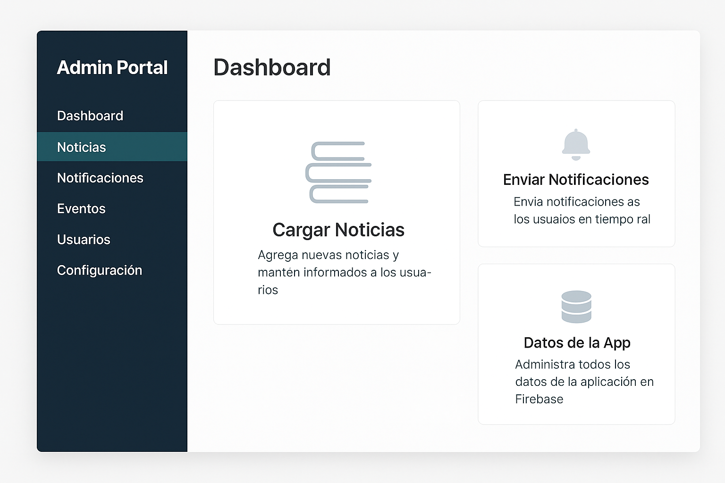Click the "Agrega nuevas noticias" description text
725x483 pixels.
click(x=328, y=255)
